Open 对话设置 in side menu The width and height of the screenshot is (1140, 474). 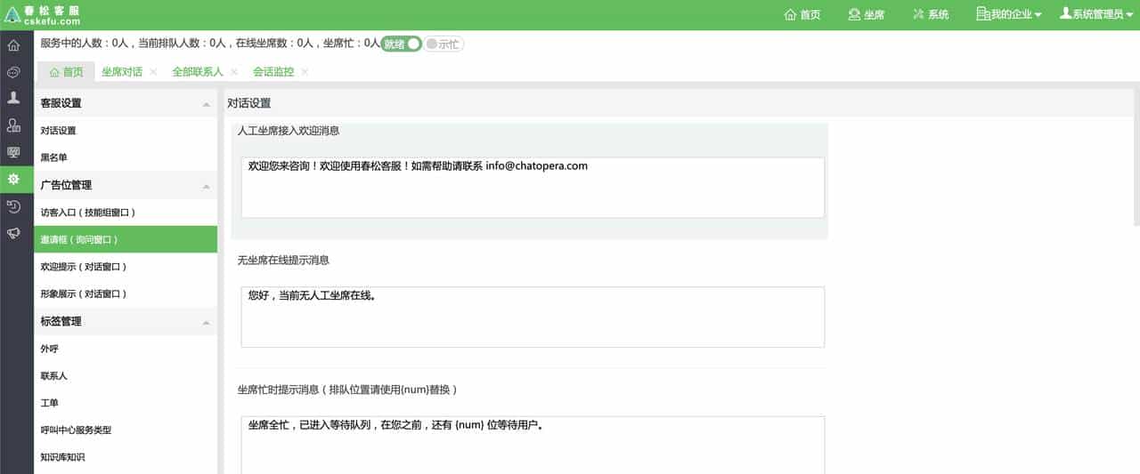pos(126,131)
